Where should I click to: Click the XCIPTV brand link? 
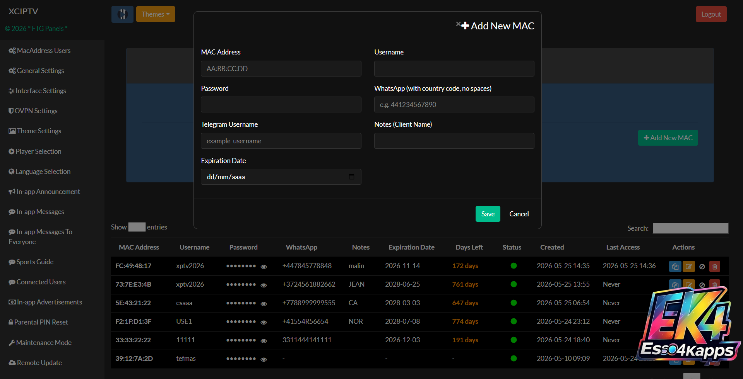(23, 12)
